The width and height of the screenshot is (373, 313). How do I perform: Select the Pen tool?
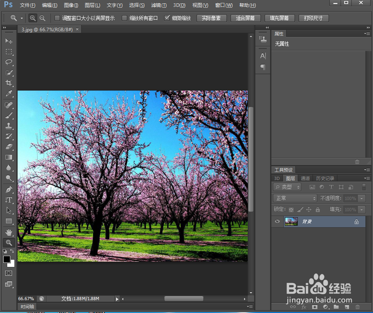click(x=9, y=190)
